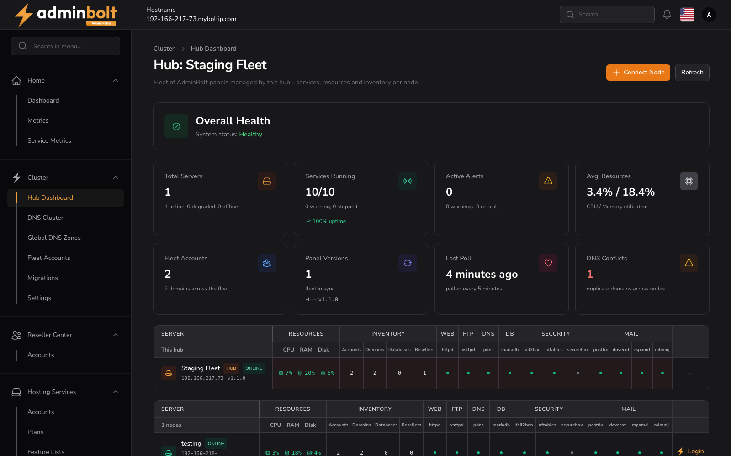Collapse the Cluster menu section

116,178
